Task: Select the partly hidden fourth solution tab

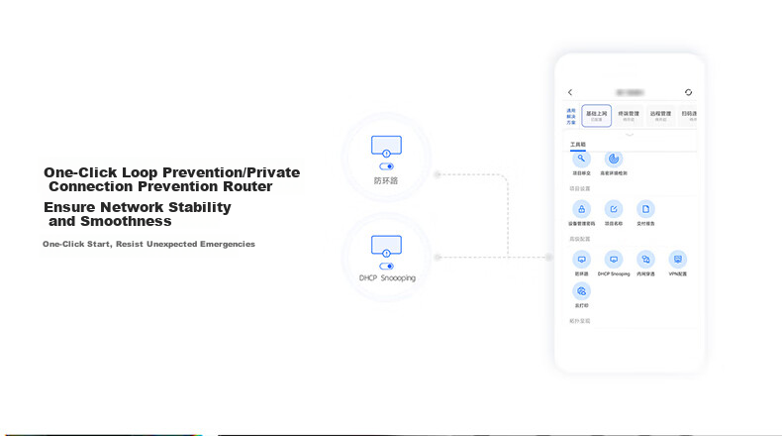Action: [688, 116]
